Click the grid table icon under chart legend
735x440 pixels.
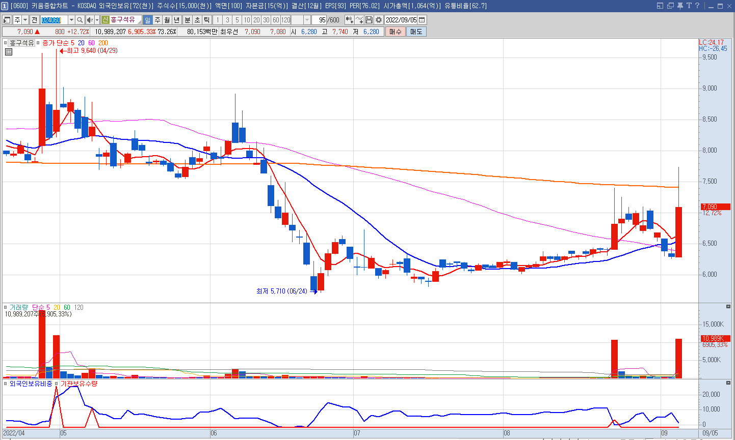pos(8,52)
